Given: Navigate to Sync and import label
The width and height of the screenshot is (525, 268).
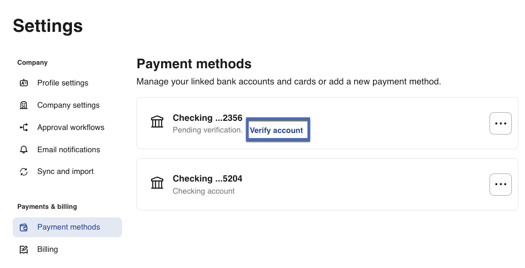Looking at the screenshot, I should pyautogui.click(x=65, y=171).
